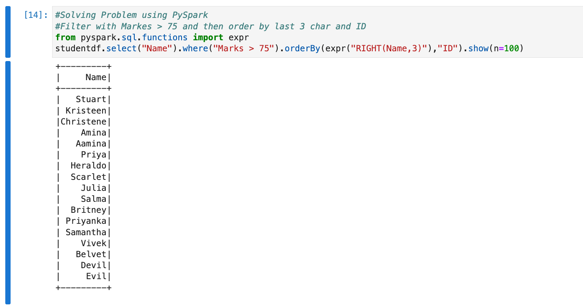Screen dimensions: 583x306
Task: Click the 'Priyanka' output row
Action: pyautogui.click(x=85, y=221)
